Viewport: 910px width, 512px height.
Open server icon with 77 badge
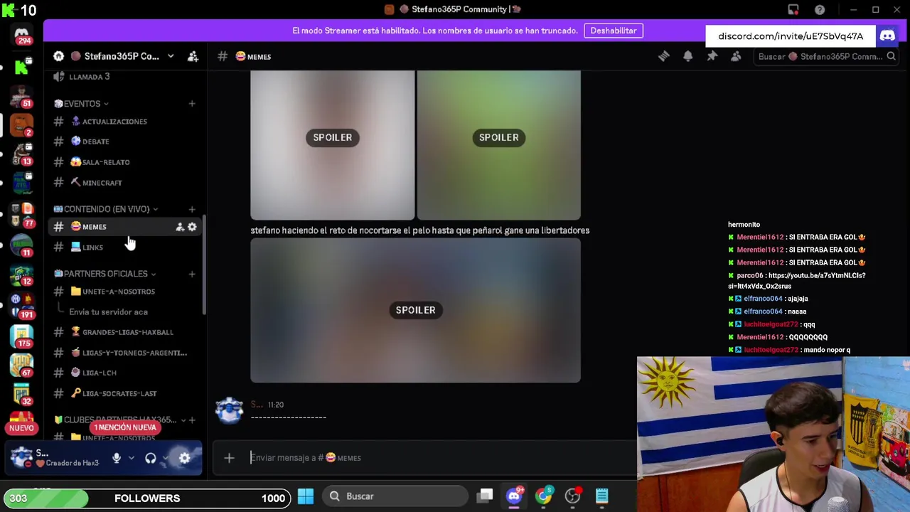21,215
